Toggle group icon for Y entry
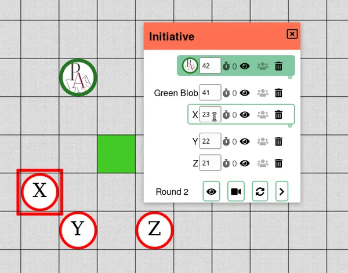Image resolution: width=348 pixels, height=273 pixels. click(263, 141)
